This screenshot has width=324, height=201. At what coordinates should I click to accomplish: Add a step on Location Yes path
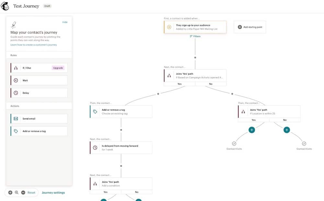(x=252, y=130)
